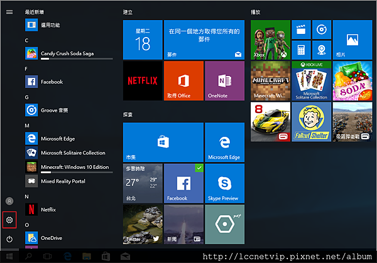
Task: Open the hamburger menu at top left
Action: [9, 12]
